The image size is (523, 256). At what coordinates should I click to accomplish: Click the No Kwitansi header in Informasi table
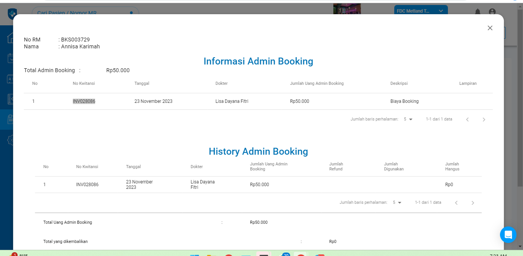click(x=84, y=83)
